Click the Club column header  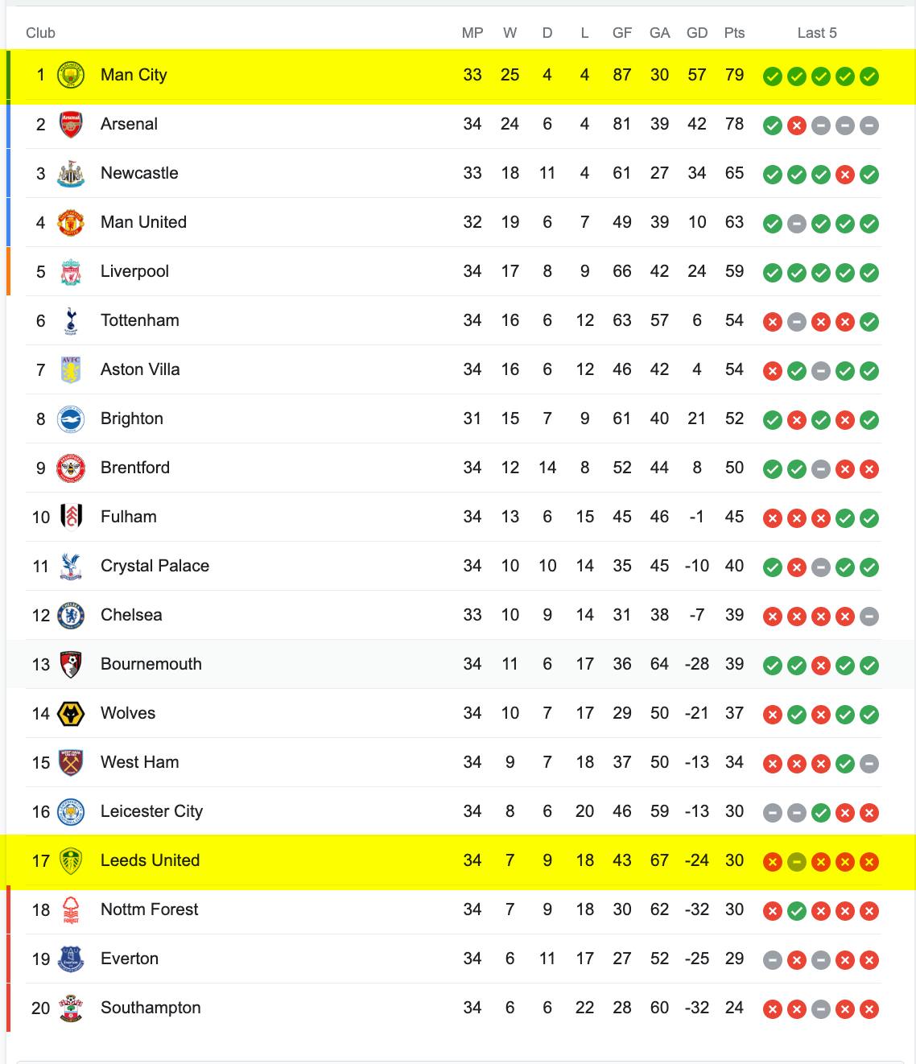(x=40, y=33)
